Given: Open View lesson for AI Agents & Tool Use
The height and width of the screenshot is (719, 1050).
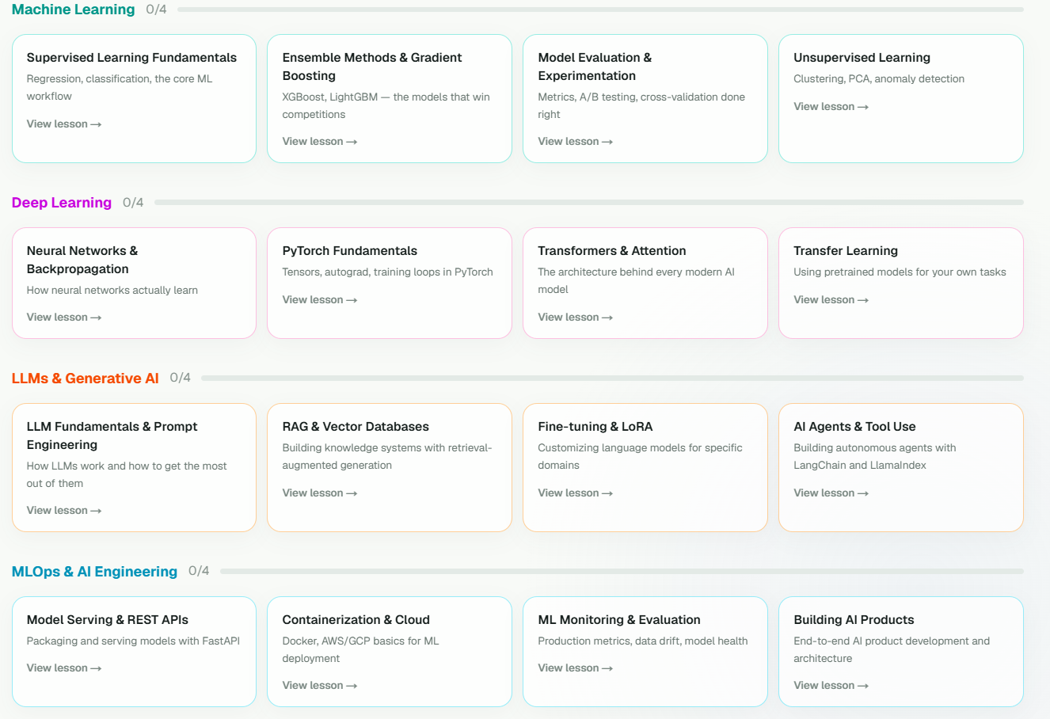Looking at the screenshot, I should pyautogui.click(x=831, y=493).
